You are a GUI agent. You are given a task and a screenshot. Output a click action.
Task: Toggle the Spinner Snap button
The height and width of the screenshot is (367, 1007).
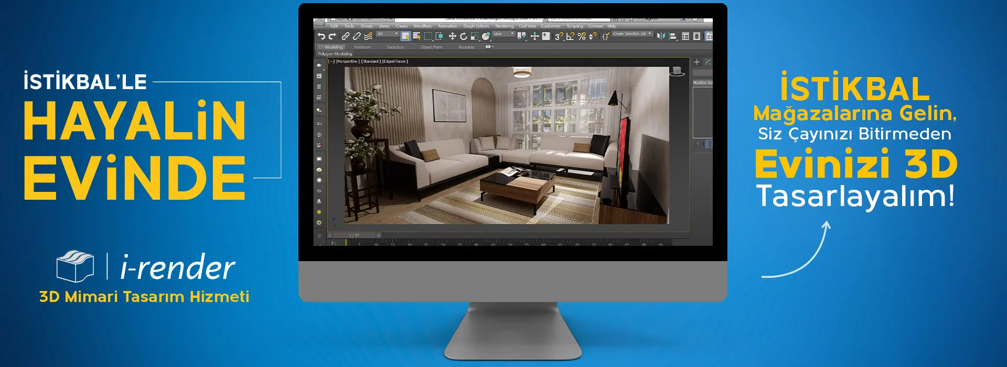tap(593, 36)
